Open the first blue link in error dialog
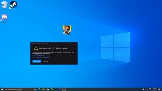162x91 pixels. tap(38, 56)
